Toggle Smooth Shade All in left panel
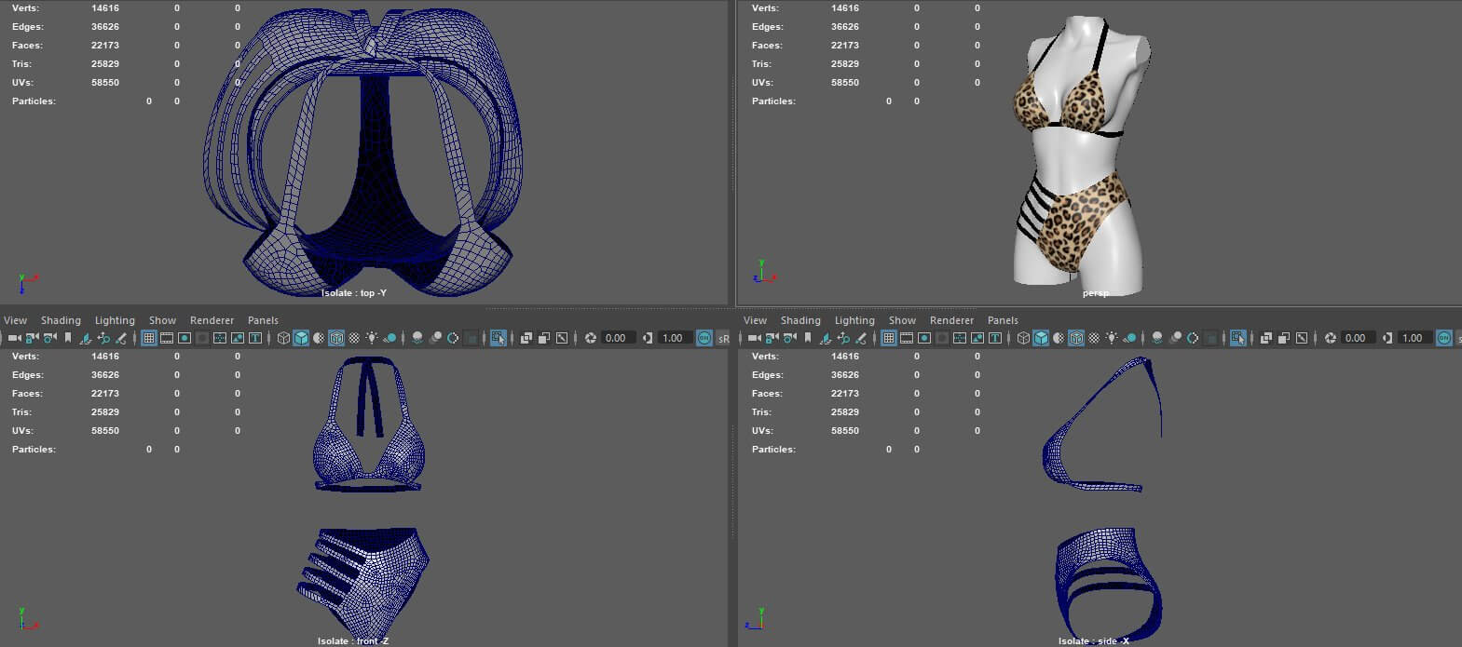Viewport: 1462px width, 647px height. pos(301,338)
